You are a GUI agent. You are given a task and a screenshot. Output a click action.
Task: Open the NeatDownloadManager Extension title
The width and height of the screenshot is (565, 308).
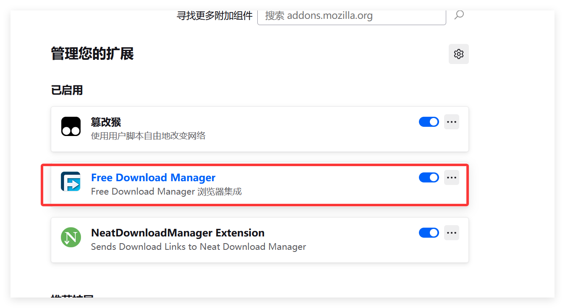(x=178, y=233)
